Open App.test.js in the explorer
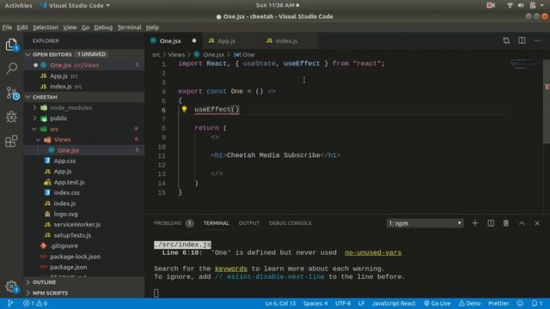This screenshot has width=550, height=309. click(69, 182)
